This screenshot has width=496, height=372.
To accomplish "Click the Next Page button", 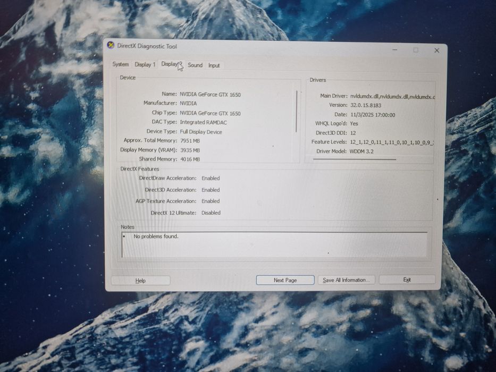I will click(285, 280).
